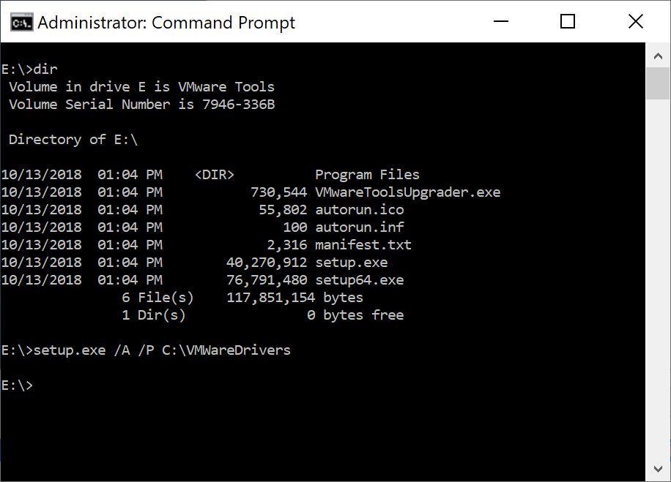
Task: Click the 117,851,154 bytes total text
Action: click(295, 298)
